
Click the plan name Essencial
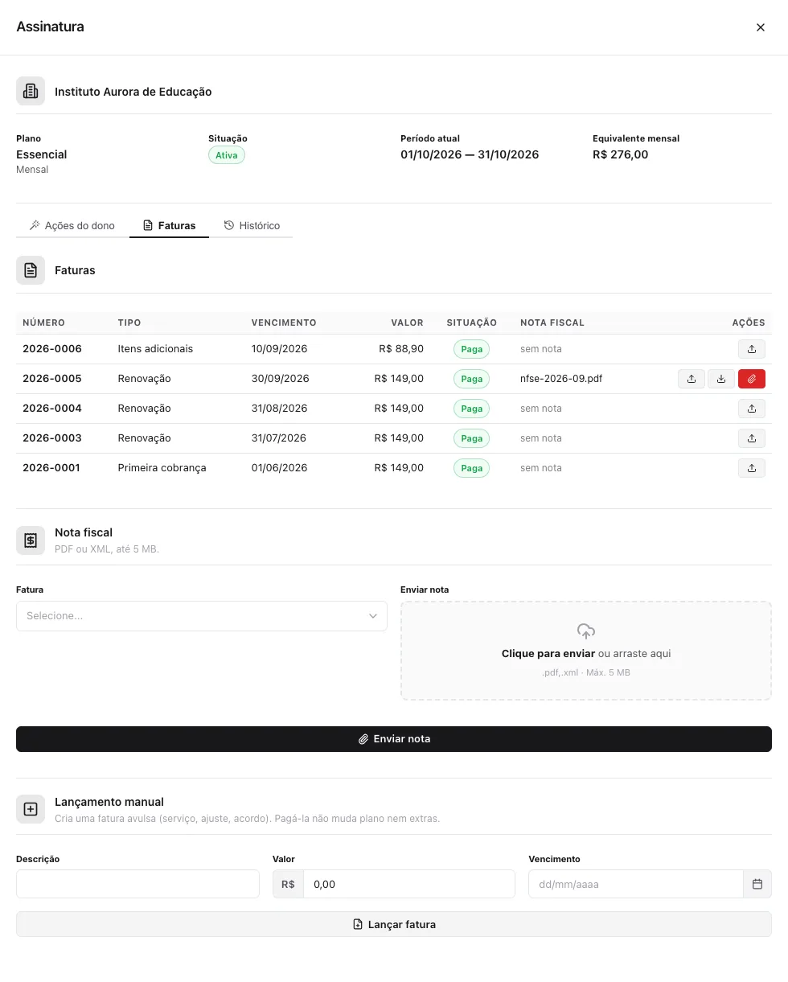42,154
